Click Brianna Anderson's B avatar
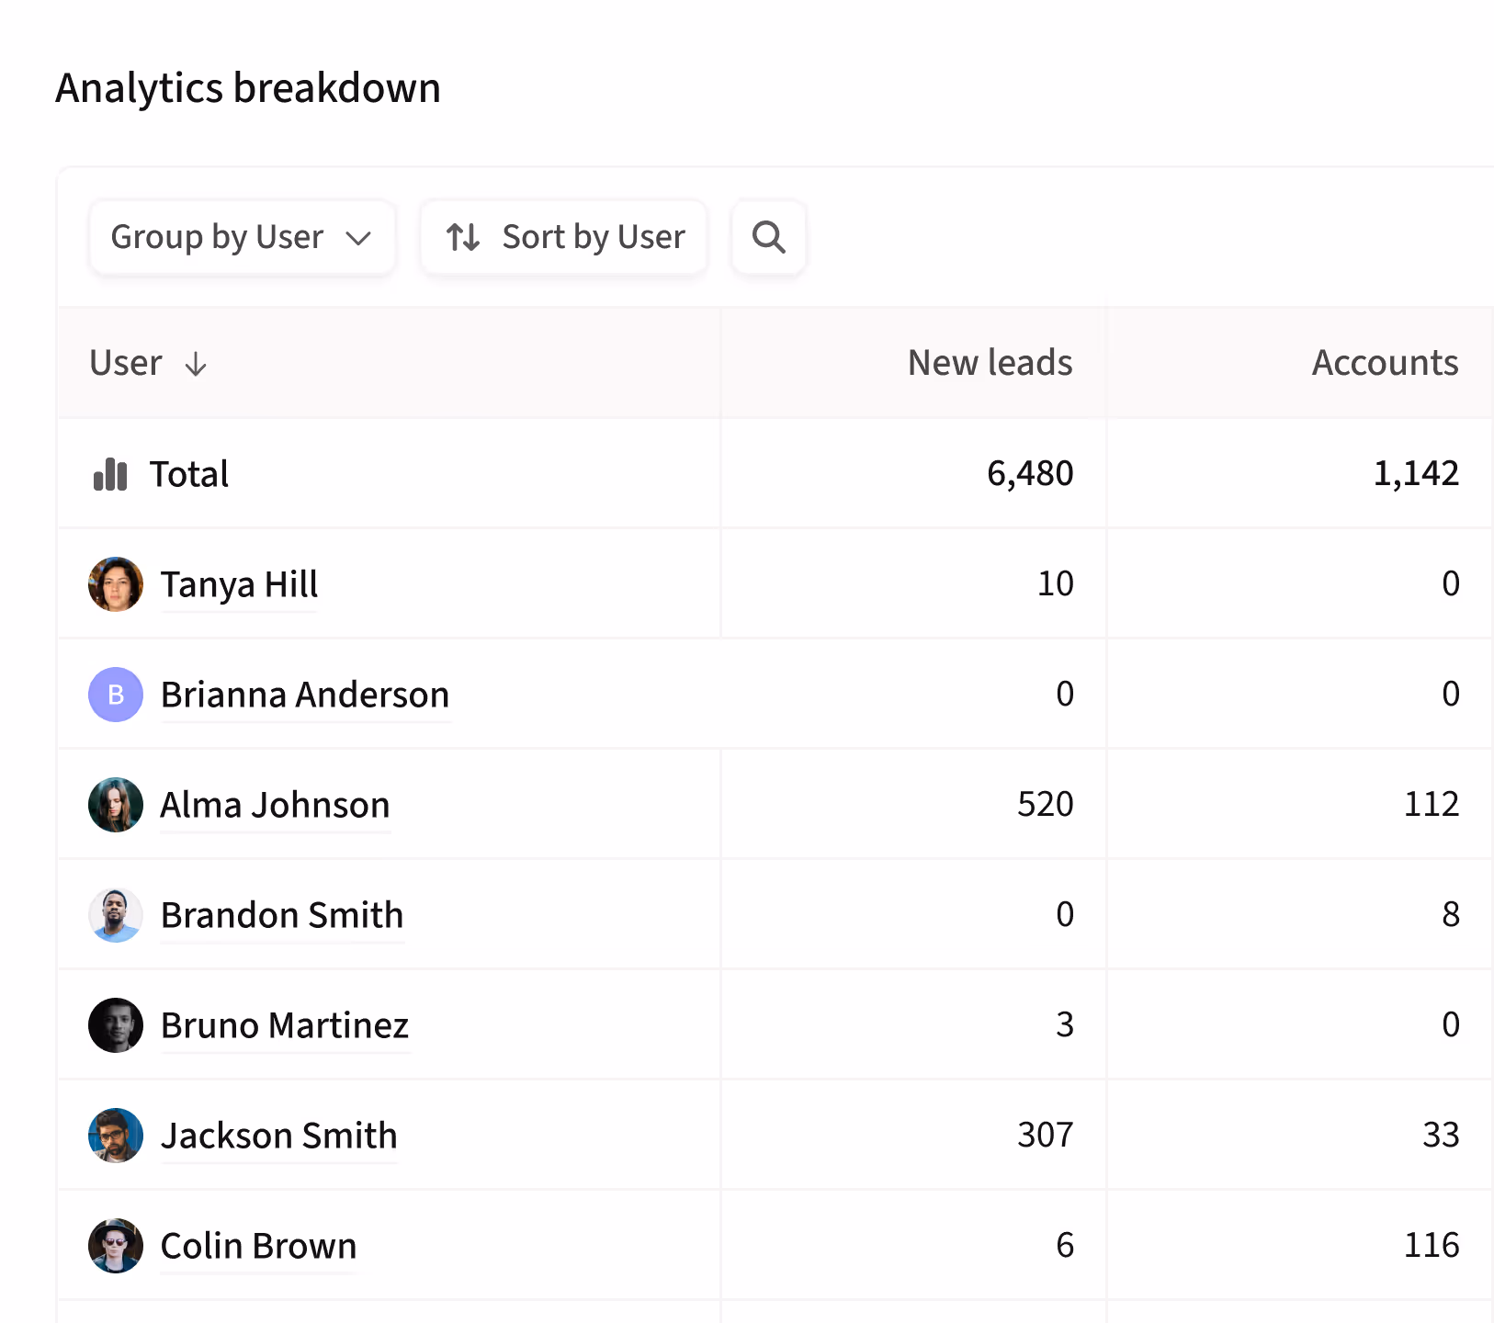This screenshot has height=1323, width=1494. tap(116, 695)
